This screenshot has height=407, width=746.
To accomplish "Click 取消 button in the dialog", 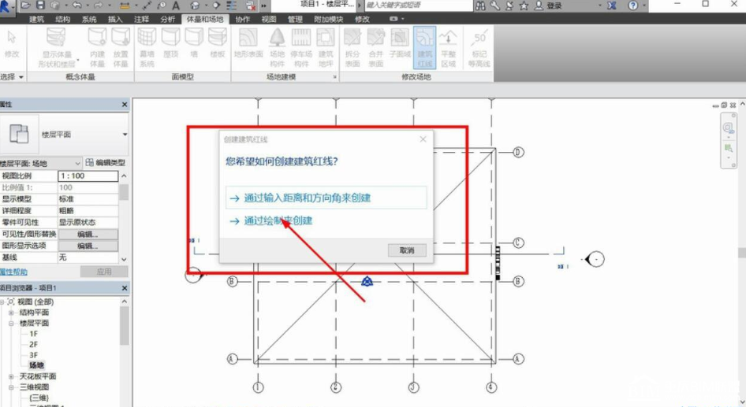I will [x=407, y=250].
